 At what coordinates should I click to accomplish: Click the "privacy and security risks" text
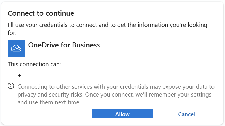pos(50,95)
